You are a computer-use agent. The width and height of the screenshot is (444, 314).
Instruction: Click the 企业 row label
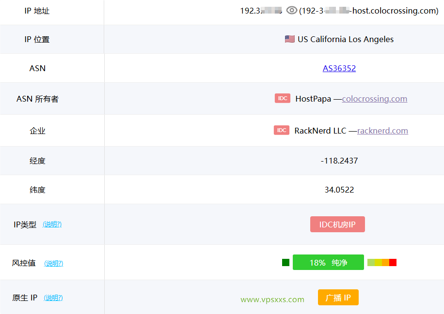(37, 131)
